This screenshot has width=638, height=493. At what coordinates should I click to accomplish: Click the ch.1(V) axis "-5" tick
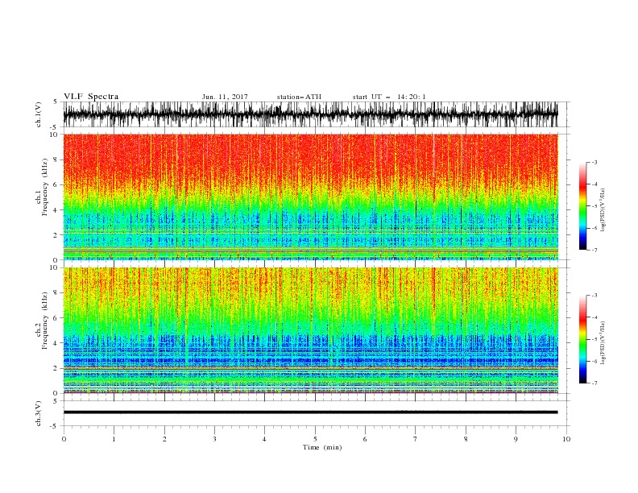(54, 127)
